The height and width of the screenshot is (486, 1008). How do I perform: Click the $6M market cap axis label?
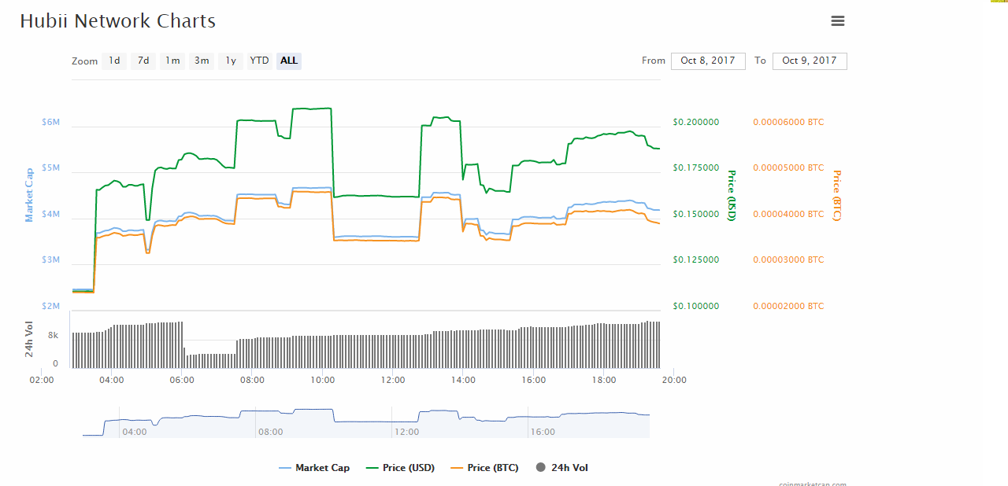[50, 122]
